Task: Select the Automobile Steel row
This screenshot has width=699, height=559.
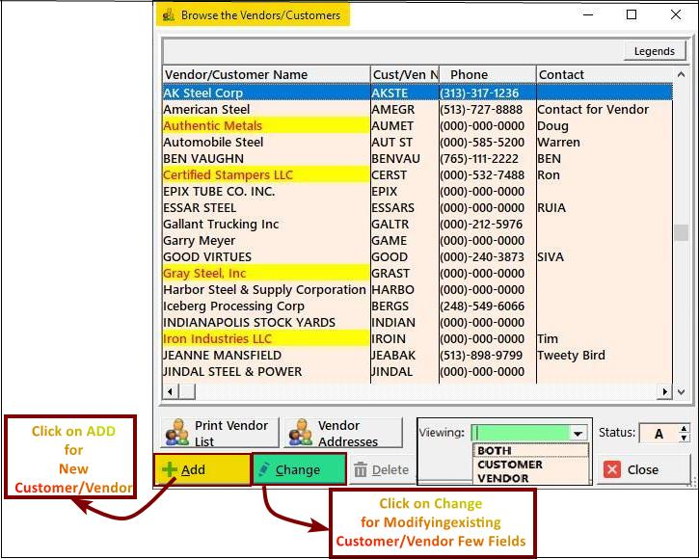Action: 417,143
